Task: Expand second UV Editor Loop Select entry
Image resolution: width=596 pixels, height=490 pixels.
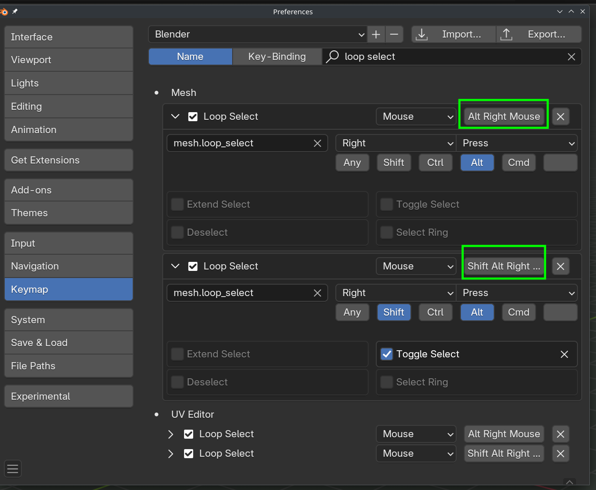Action: click(171, 453)
